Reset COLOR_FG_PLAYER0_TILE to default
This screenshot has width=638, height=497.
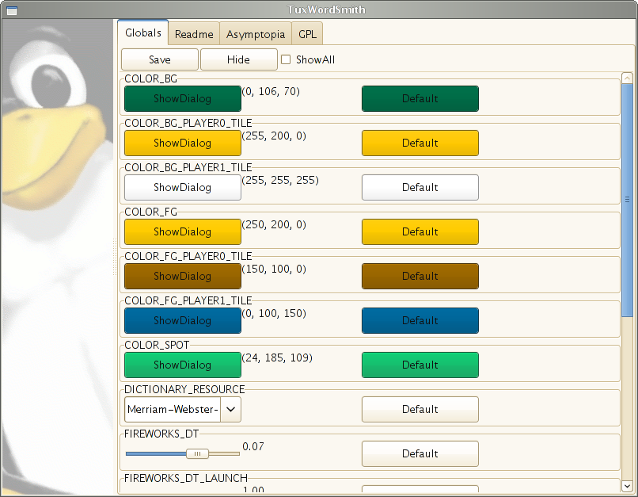(420, 276)
